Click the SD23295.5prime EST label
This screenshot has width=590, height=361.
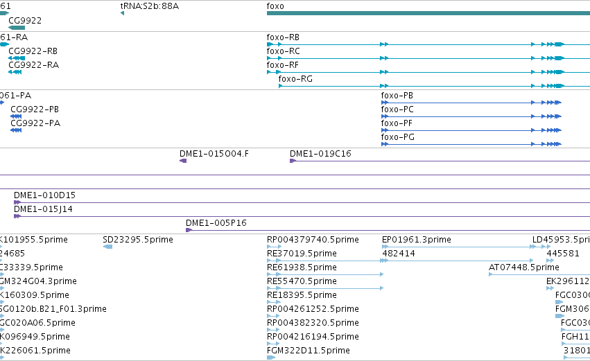[x=138, y=240]
